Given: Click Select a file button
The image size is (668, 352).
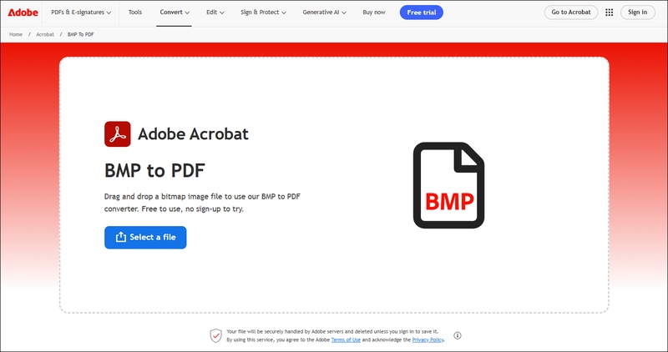Looking at the screenshot, I should 145,238.
